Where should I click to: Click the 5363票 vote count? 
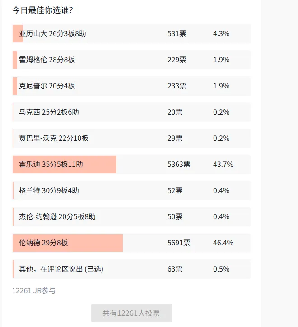click(179, 165)
